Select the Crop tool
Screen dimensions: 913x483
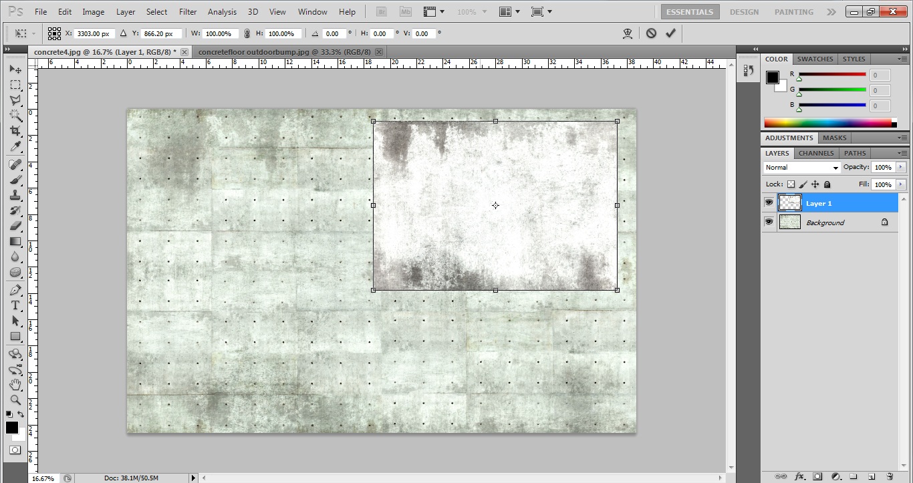click(15, 131)
